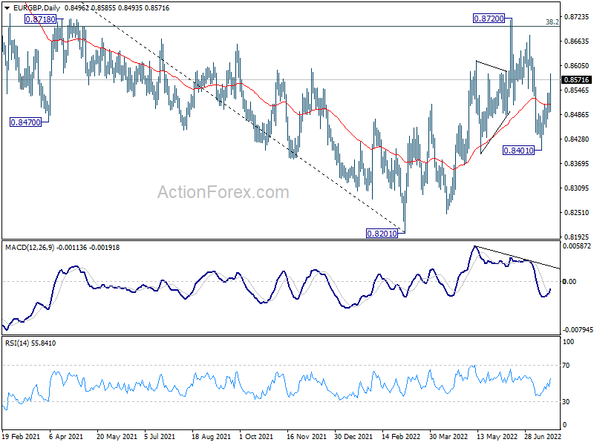594x445 pixels.
Task: Click the 0.83095 price axis value
Action: pos(577,188)
